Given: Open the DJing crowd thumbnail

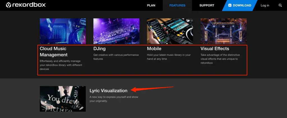Looking at the screenshot, I should (x=116, y=31).
